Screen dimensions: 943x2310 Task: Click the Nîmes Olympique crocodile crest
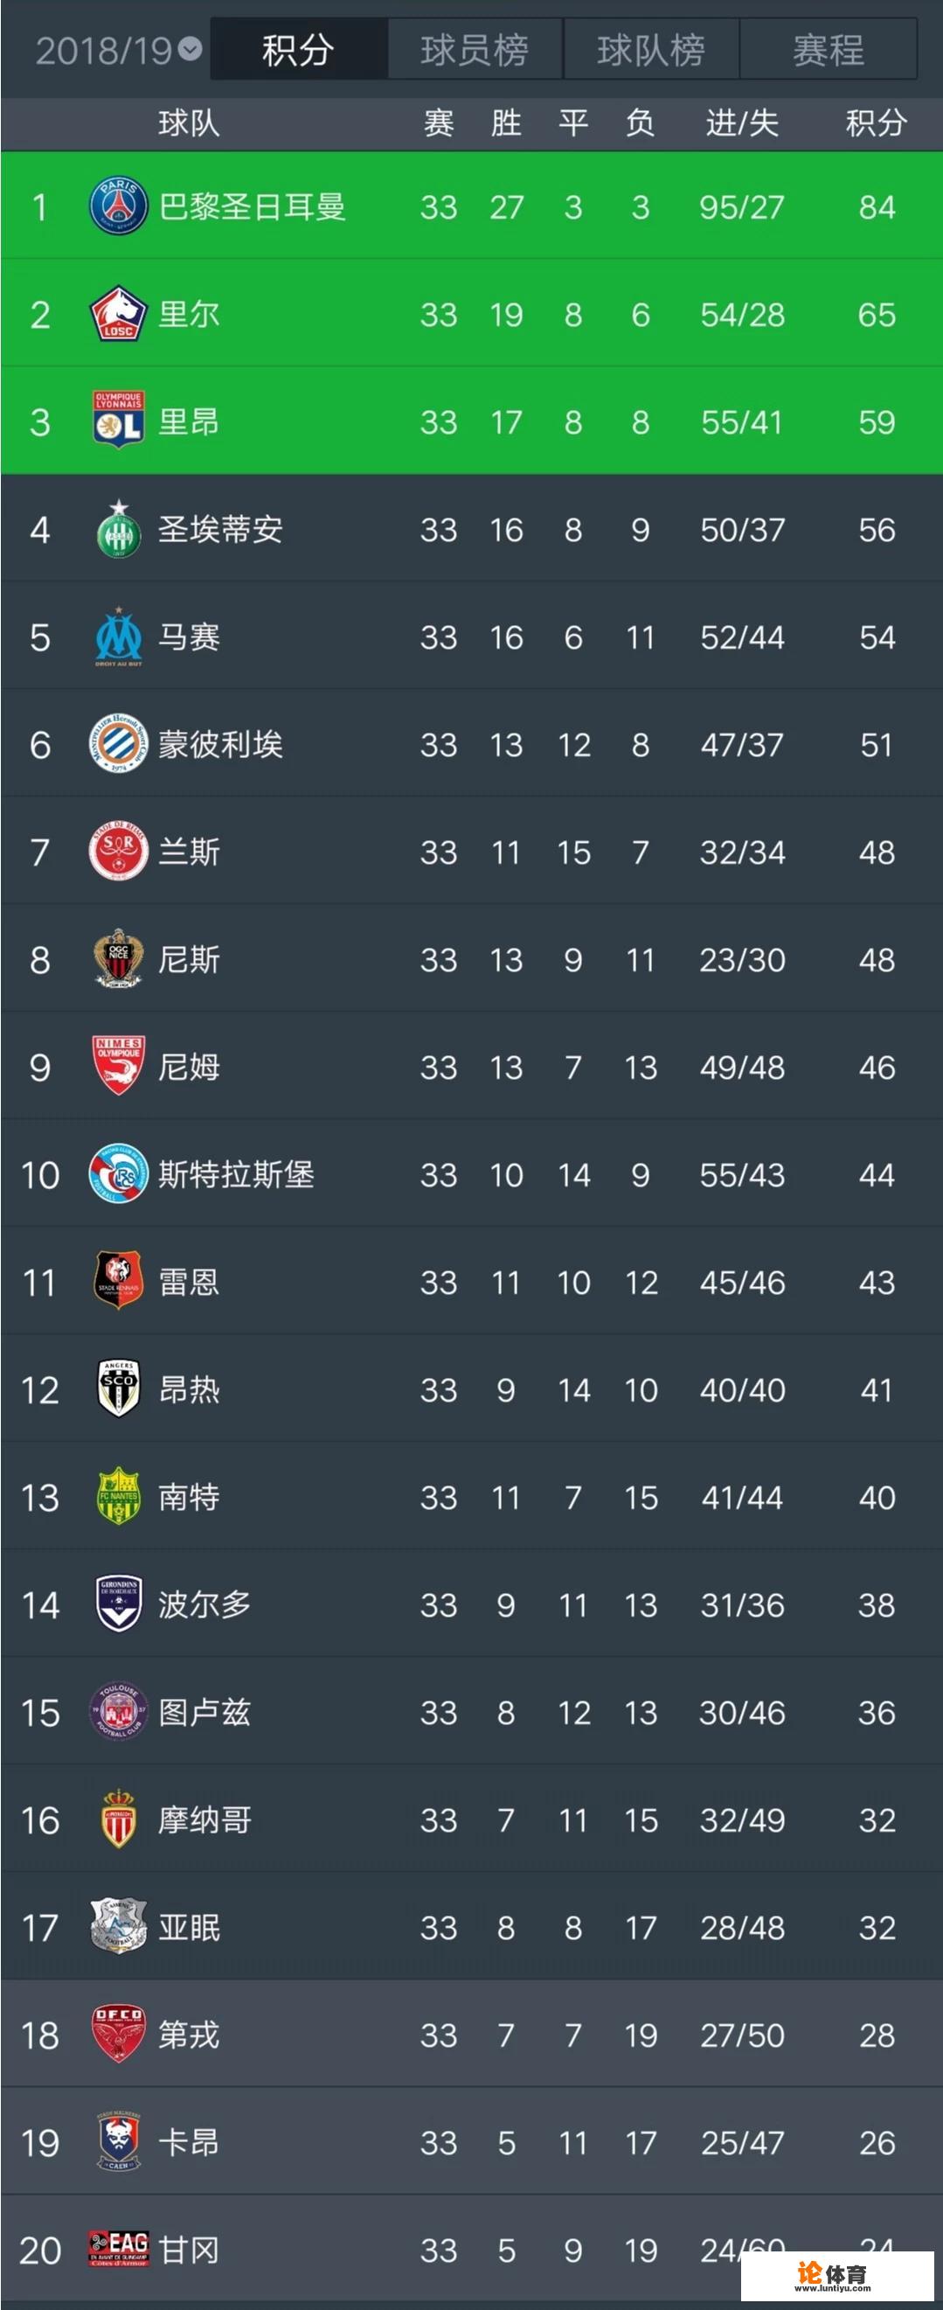point(118,1065)
